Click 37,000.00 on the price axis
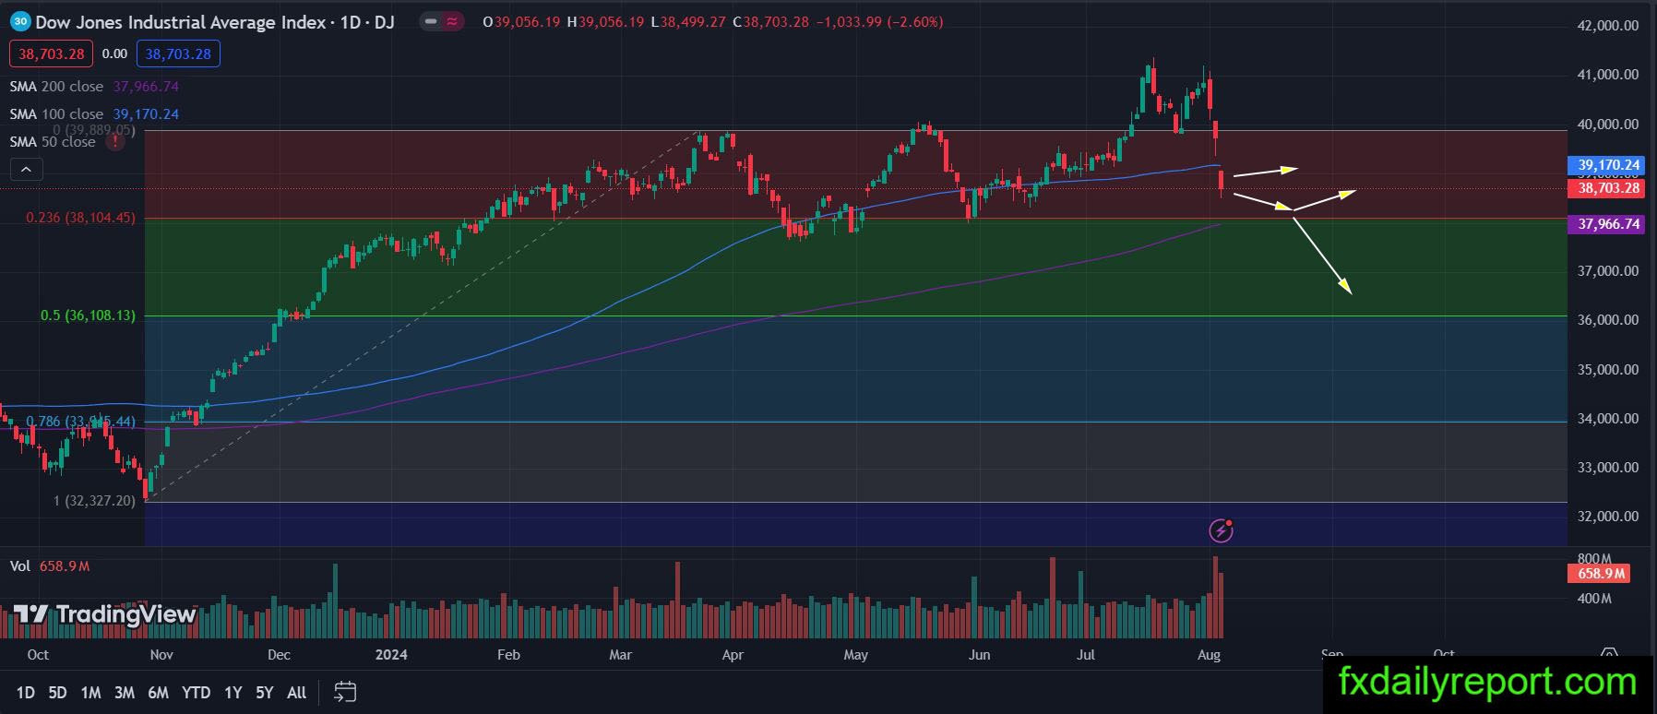The image size is (1657, 714). pyautogui.click(x=1608, y=271)
